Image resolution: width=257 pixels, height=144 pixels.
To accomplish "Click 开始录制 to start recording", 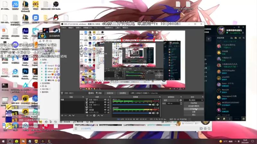I will (194, 103).
